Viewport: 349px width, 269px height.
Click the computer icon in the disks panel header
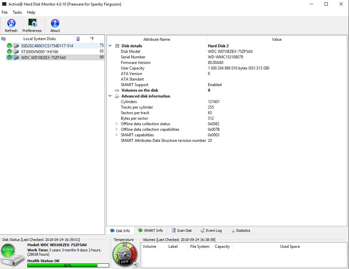[x=3, y=38]
